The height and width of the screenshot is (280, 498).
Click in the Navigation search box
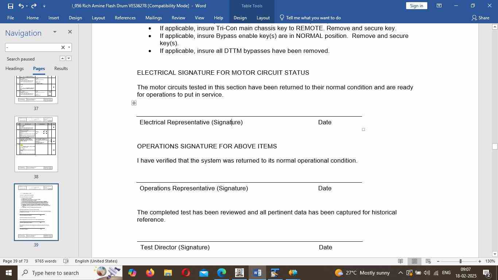[x=32, y=47]
